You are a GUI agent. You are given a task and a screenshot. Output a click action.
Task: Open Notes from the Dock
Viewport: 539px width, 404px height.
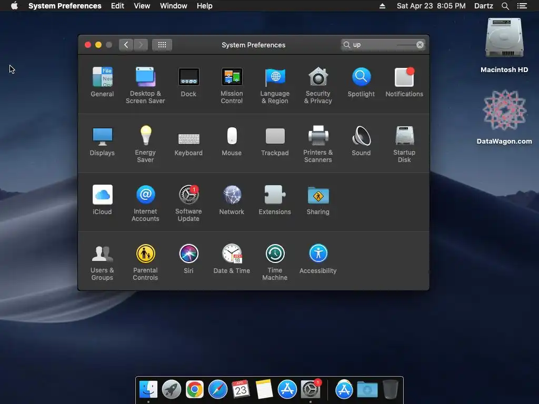(264, 389)
